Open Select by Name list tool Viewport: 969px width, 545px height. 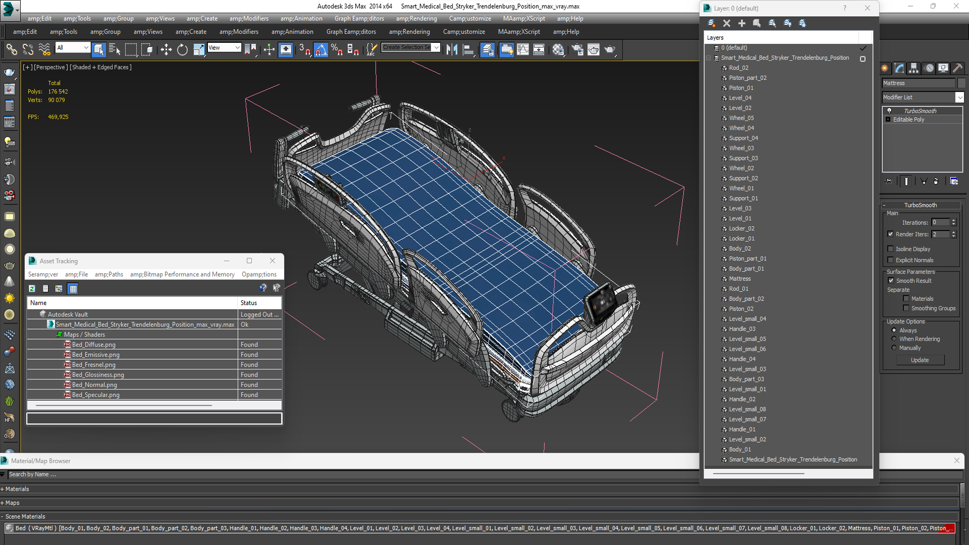[x=115, y=49]
